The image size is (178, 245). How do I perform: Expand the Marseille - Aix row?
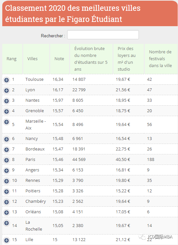coord(7,122)
